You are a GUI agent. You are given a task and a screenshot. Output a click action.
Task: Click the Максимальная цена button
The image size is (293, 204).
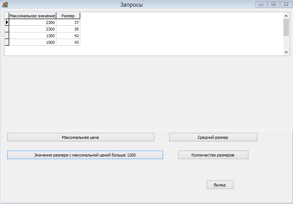click(81, 137)
